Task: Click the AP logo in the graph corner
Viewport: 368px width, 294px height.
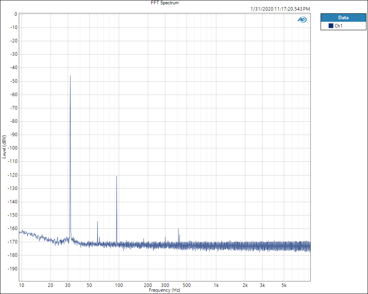Action: (x=302, y=20)
